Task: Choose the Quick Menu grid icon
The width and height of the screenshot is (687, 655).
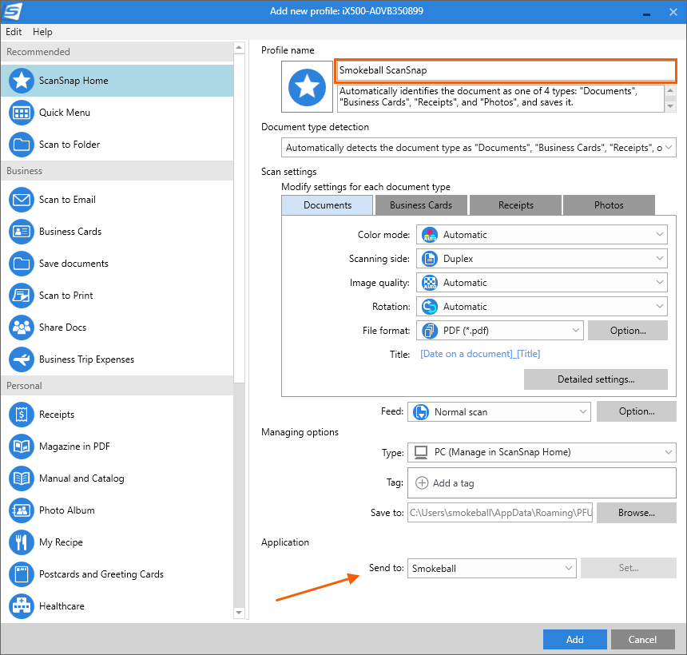Action: (x=21, y=113)
